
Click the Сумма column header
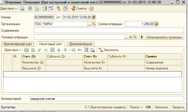(163, 56)
